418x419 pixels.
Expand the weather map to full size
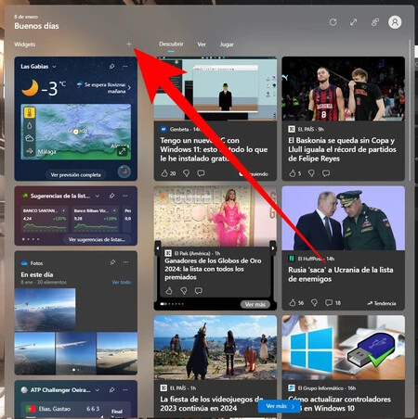[122, 151]
